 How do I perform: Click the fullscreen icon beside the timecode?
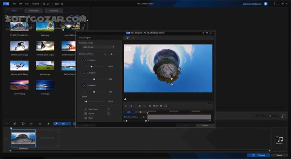pos(166,106)
